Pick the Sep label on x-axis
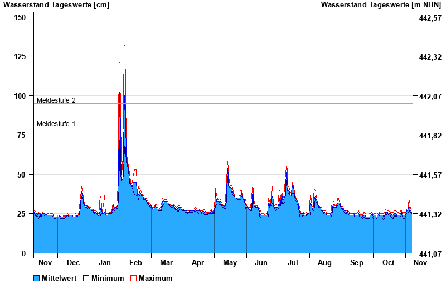Viewport: 446px width, 307px height. click(x=357, y=262)
